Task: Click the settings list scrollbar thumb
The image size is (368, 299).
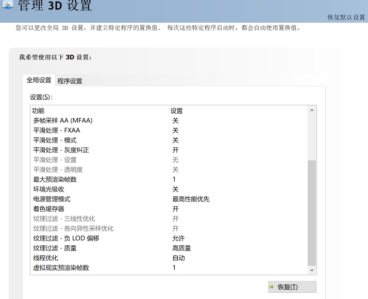Action: (312, 213)
